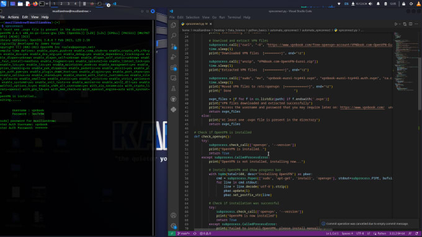Open changes compare icon in editor toolbar

pyautogui.click(x=405, y=24)
